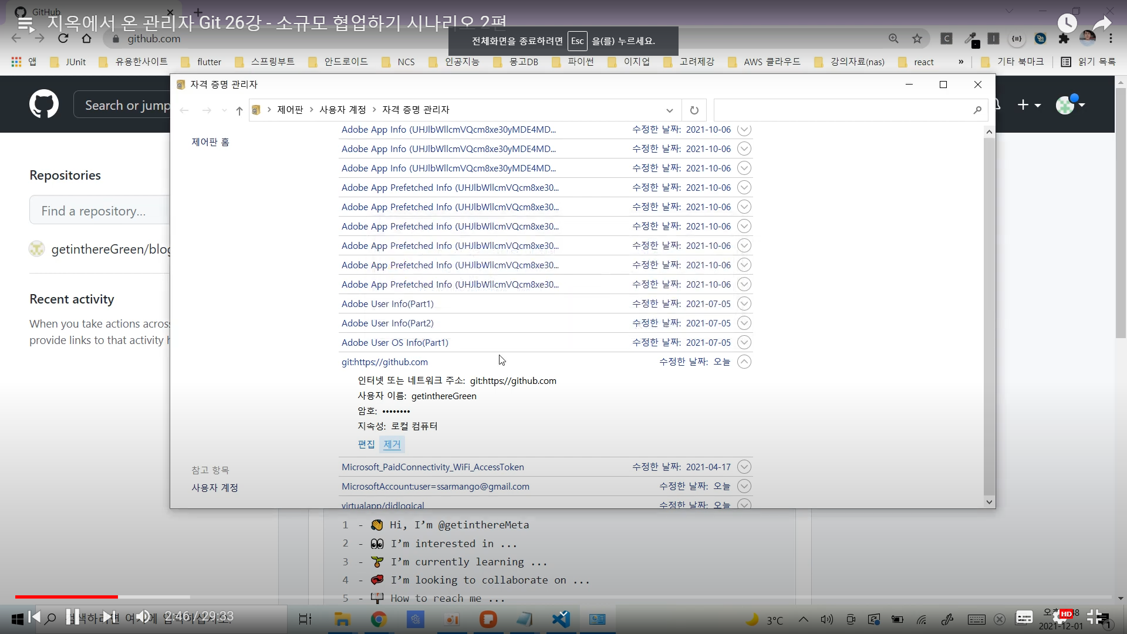Go to Chrome home page
The width and height of the screenshot is (1127, 634).
click(x=86, y=39)
